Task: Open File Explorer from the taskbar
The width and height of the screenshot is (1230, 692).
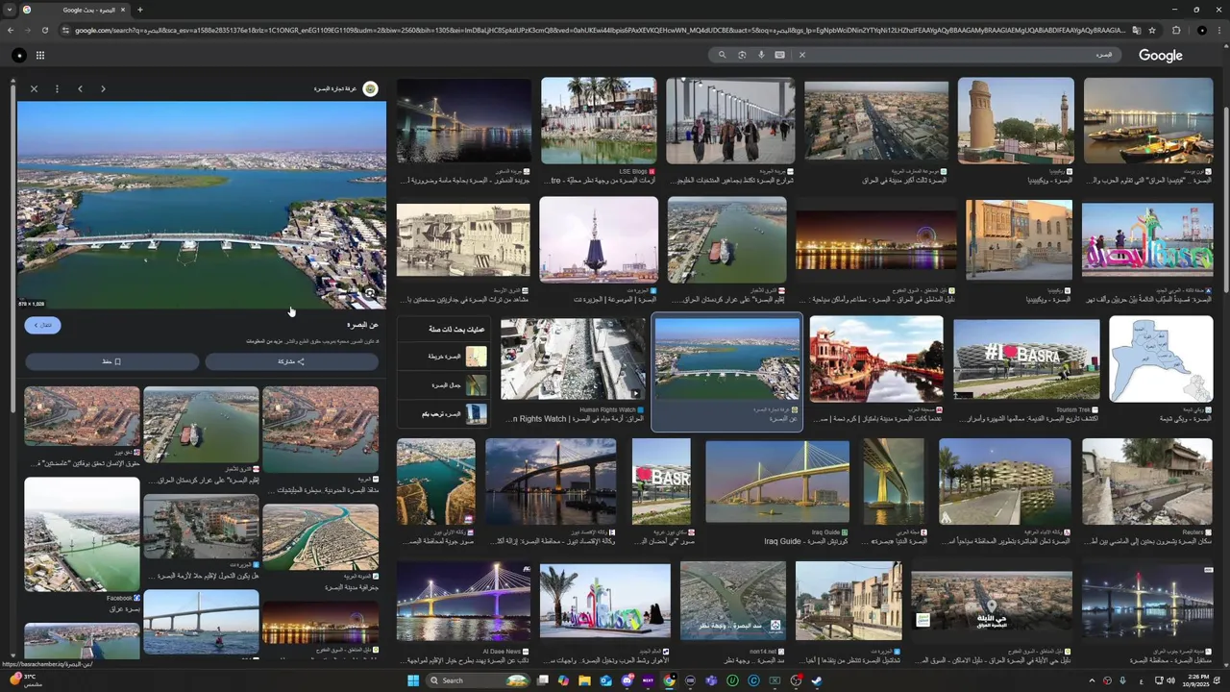Action: [x=584, y=680]
